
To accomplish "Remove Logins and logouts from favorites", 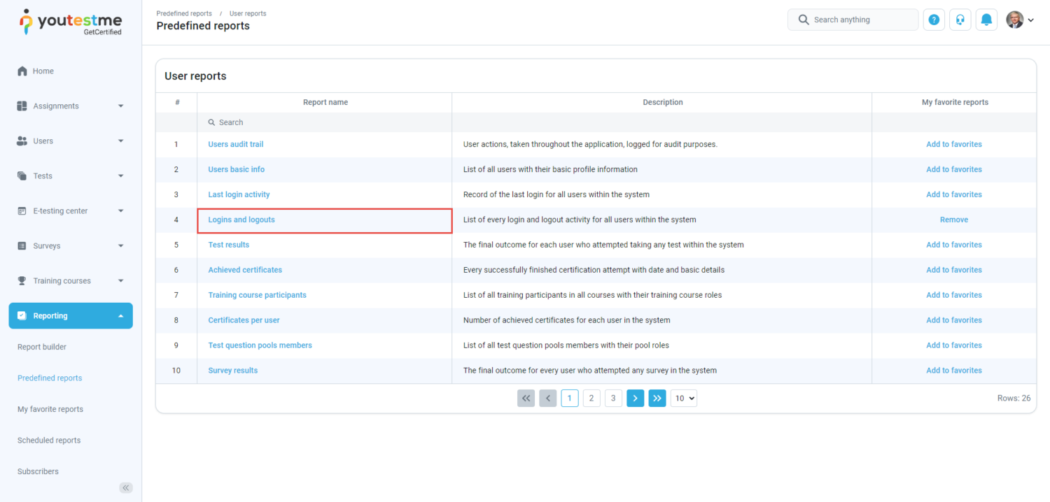I will (953, 219).
